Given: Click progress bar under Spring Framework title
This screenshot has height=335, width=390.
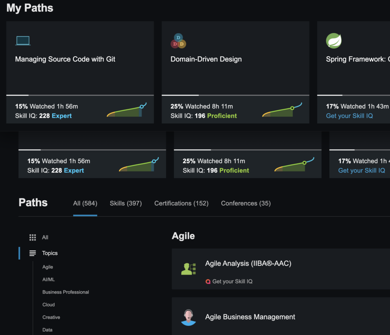Looking at the screenshot, I should [x=353, y=95].
